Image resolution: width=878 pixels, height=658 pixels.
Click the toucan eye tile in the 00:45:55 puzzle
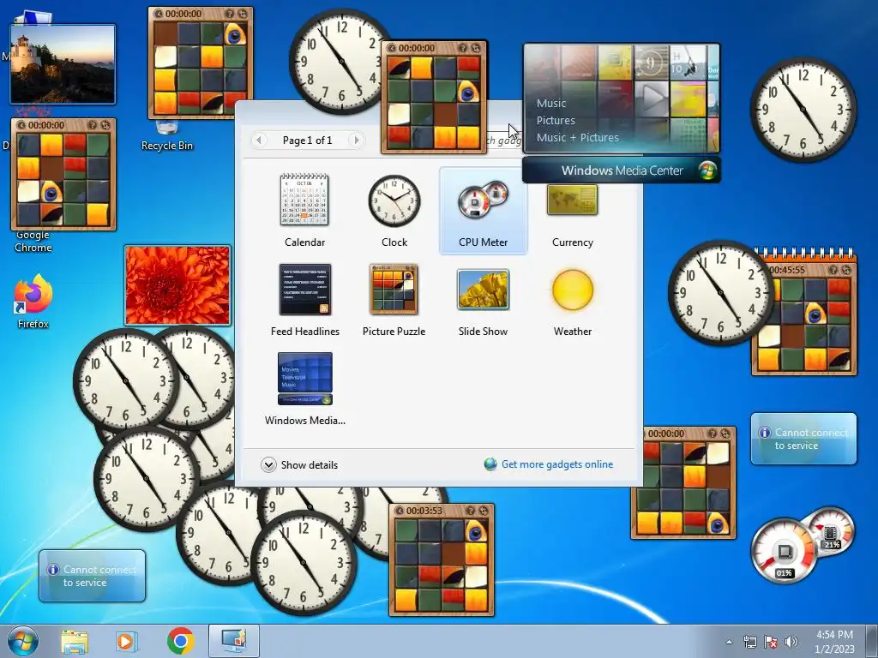pyautogui.click(x=815, y=314)
